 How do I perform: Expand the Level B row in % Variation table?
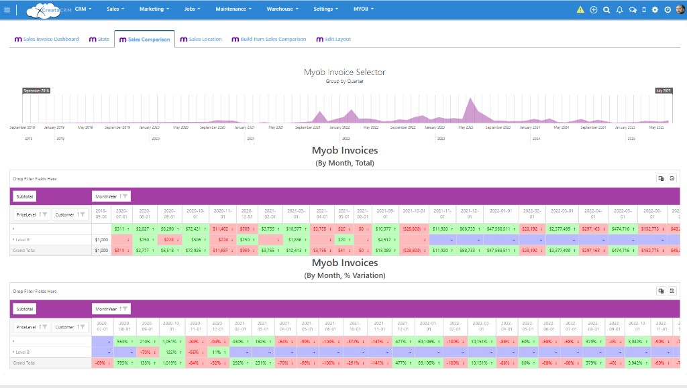(x=13, y=352)
